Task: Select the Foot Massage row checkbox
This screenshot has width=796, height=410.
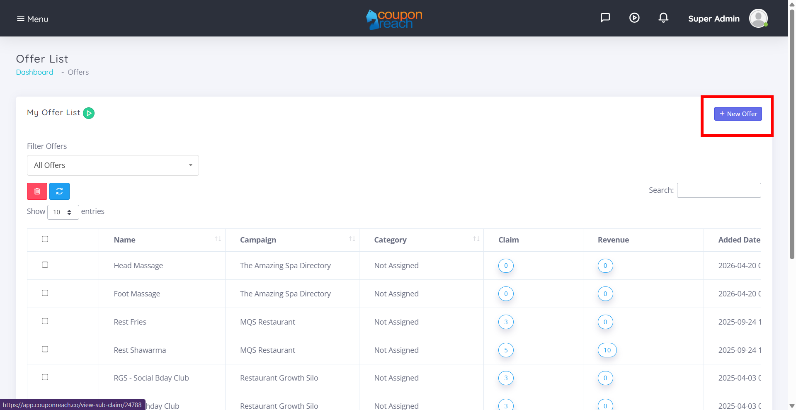Action: click(x=45, y=293)
